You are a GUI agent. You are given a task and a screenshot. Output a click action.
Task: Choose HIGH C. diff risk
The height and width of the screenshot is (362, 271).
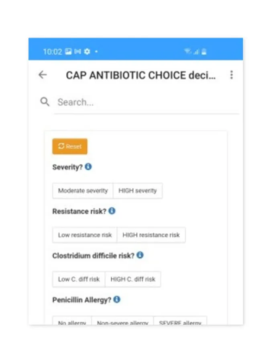133,279
